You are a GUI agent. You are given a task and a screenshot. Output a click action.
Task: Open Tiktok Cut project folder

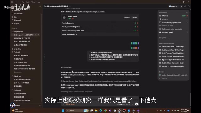(17, 76)
